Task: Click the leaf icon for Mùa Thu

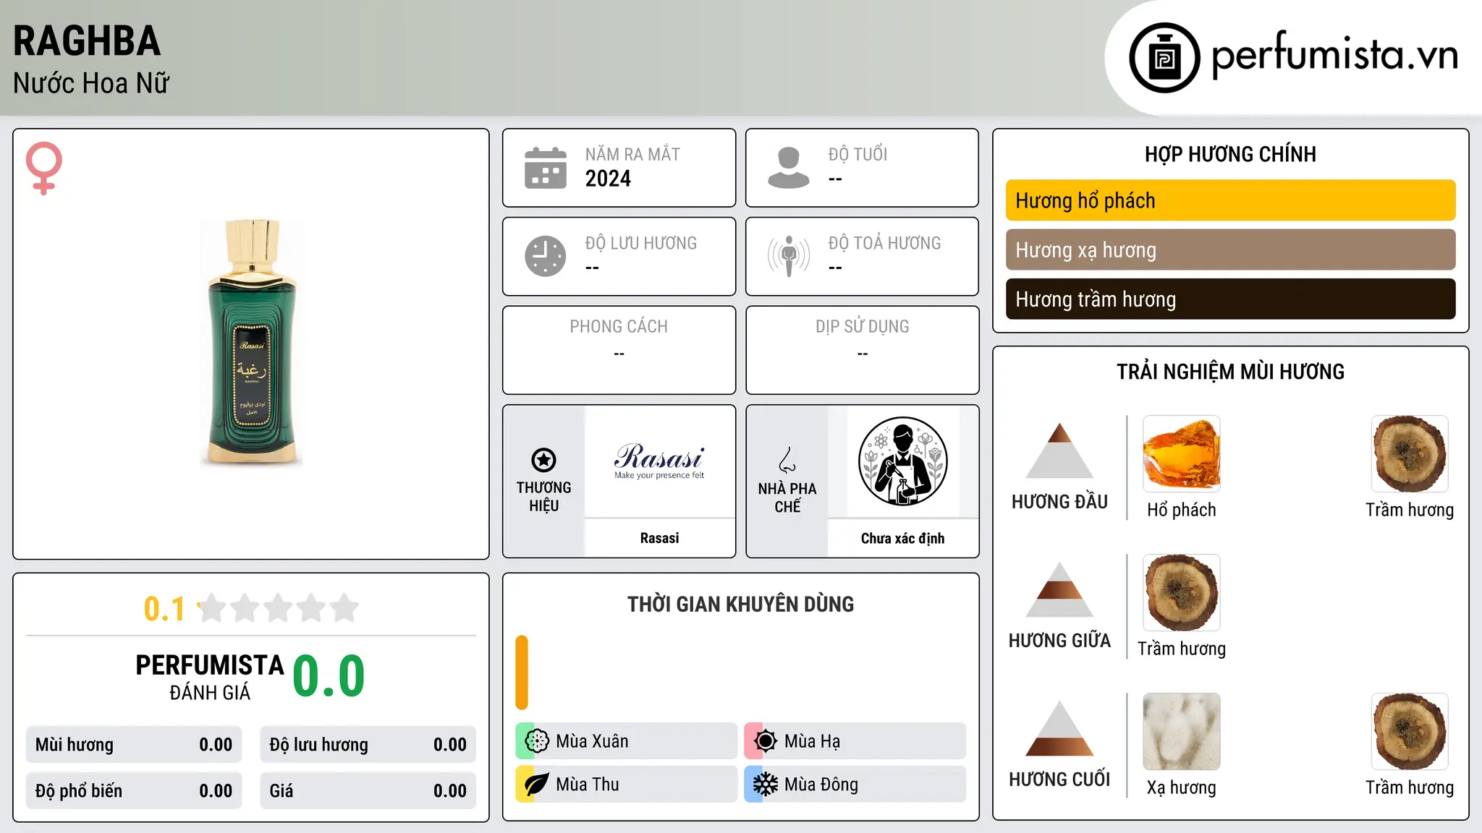Action: click(x=537, y=785)
